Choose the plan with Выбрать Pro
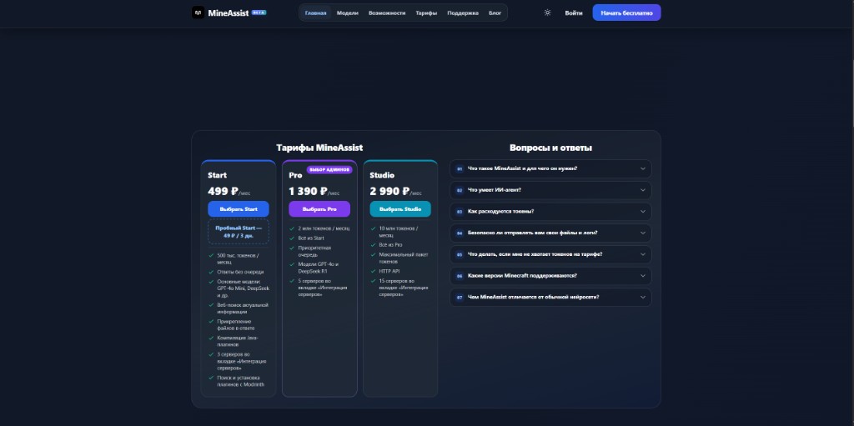 319,208
